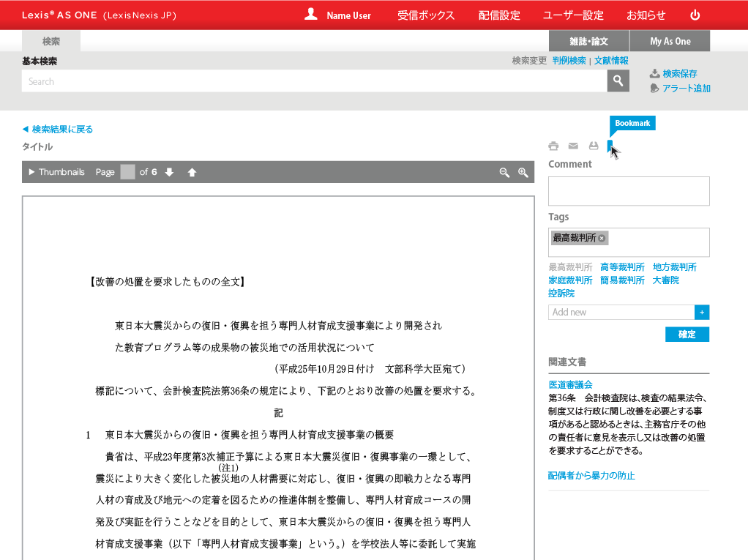Click the Tags box holding 最高裁判所
The width and height of the screenshot is (748, 560).
629,242
